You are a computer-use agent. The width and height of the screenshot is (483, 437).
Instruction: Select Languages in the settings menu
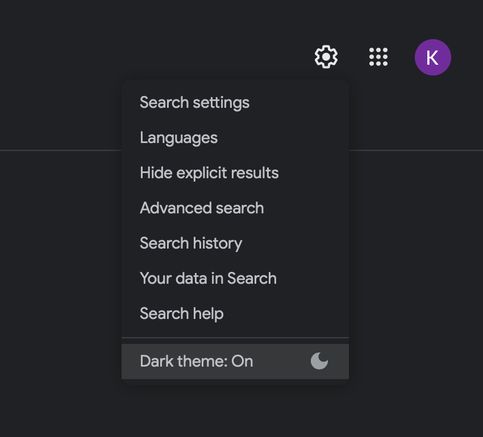point(178,138)
